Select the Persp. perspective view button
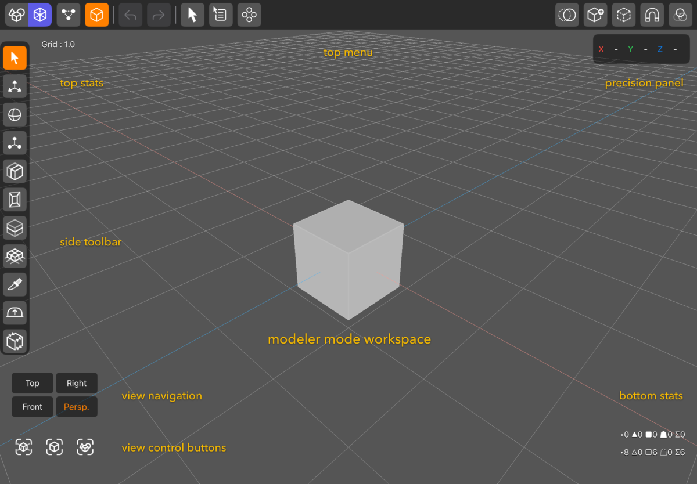The height and width of the screenshot is (484, 697). (x=77, y=407)
